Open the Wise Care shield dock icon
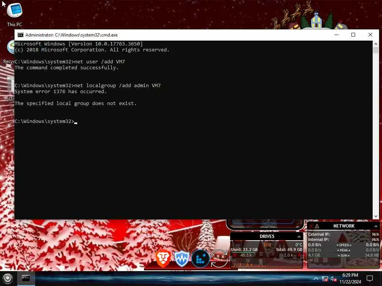 click(182, 259)
